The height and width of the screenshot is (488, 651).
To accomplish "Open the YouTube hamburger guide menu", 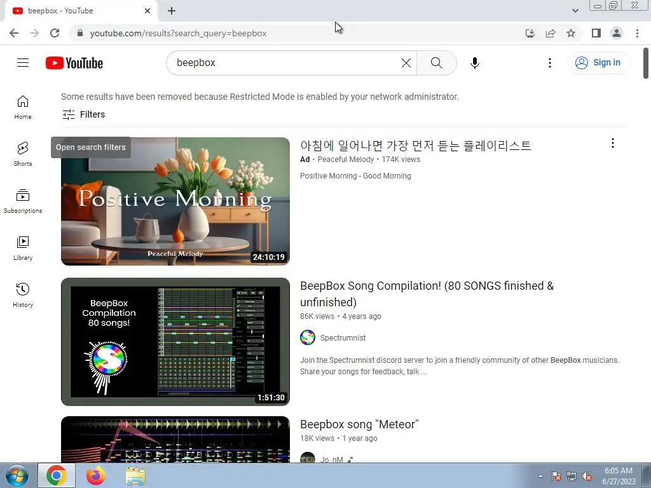I will pyautogui.click(x=23, y=63).
